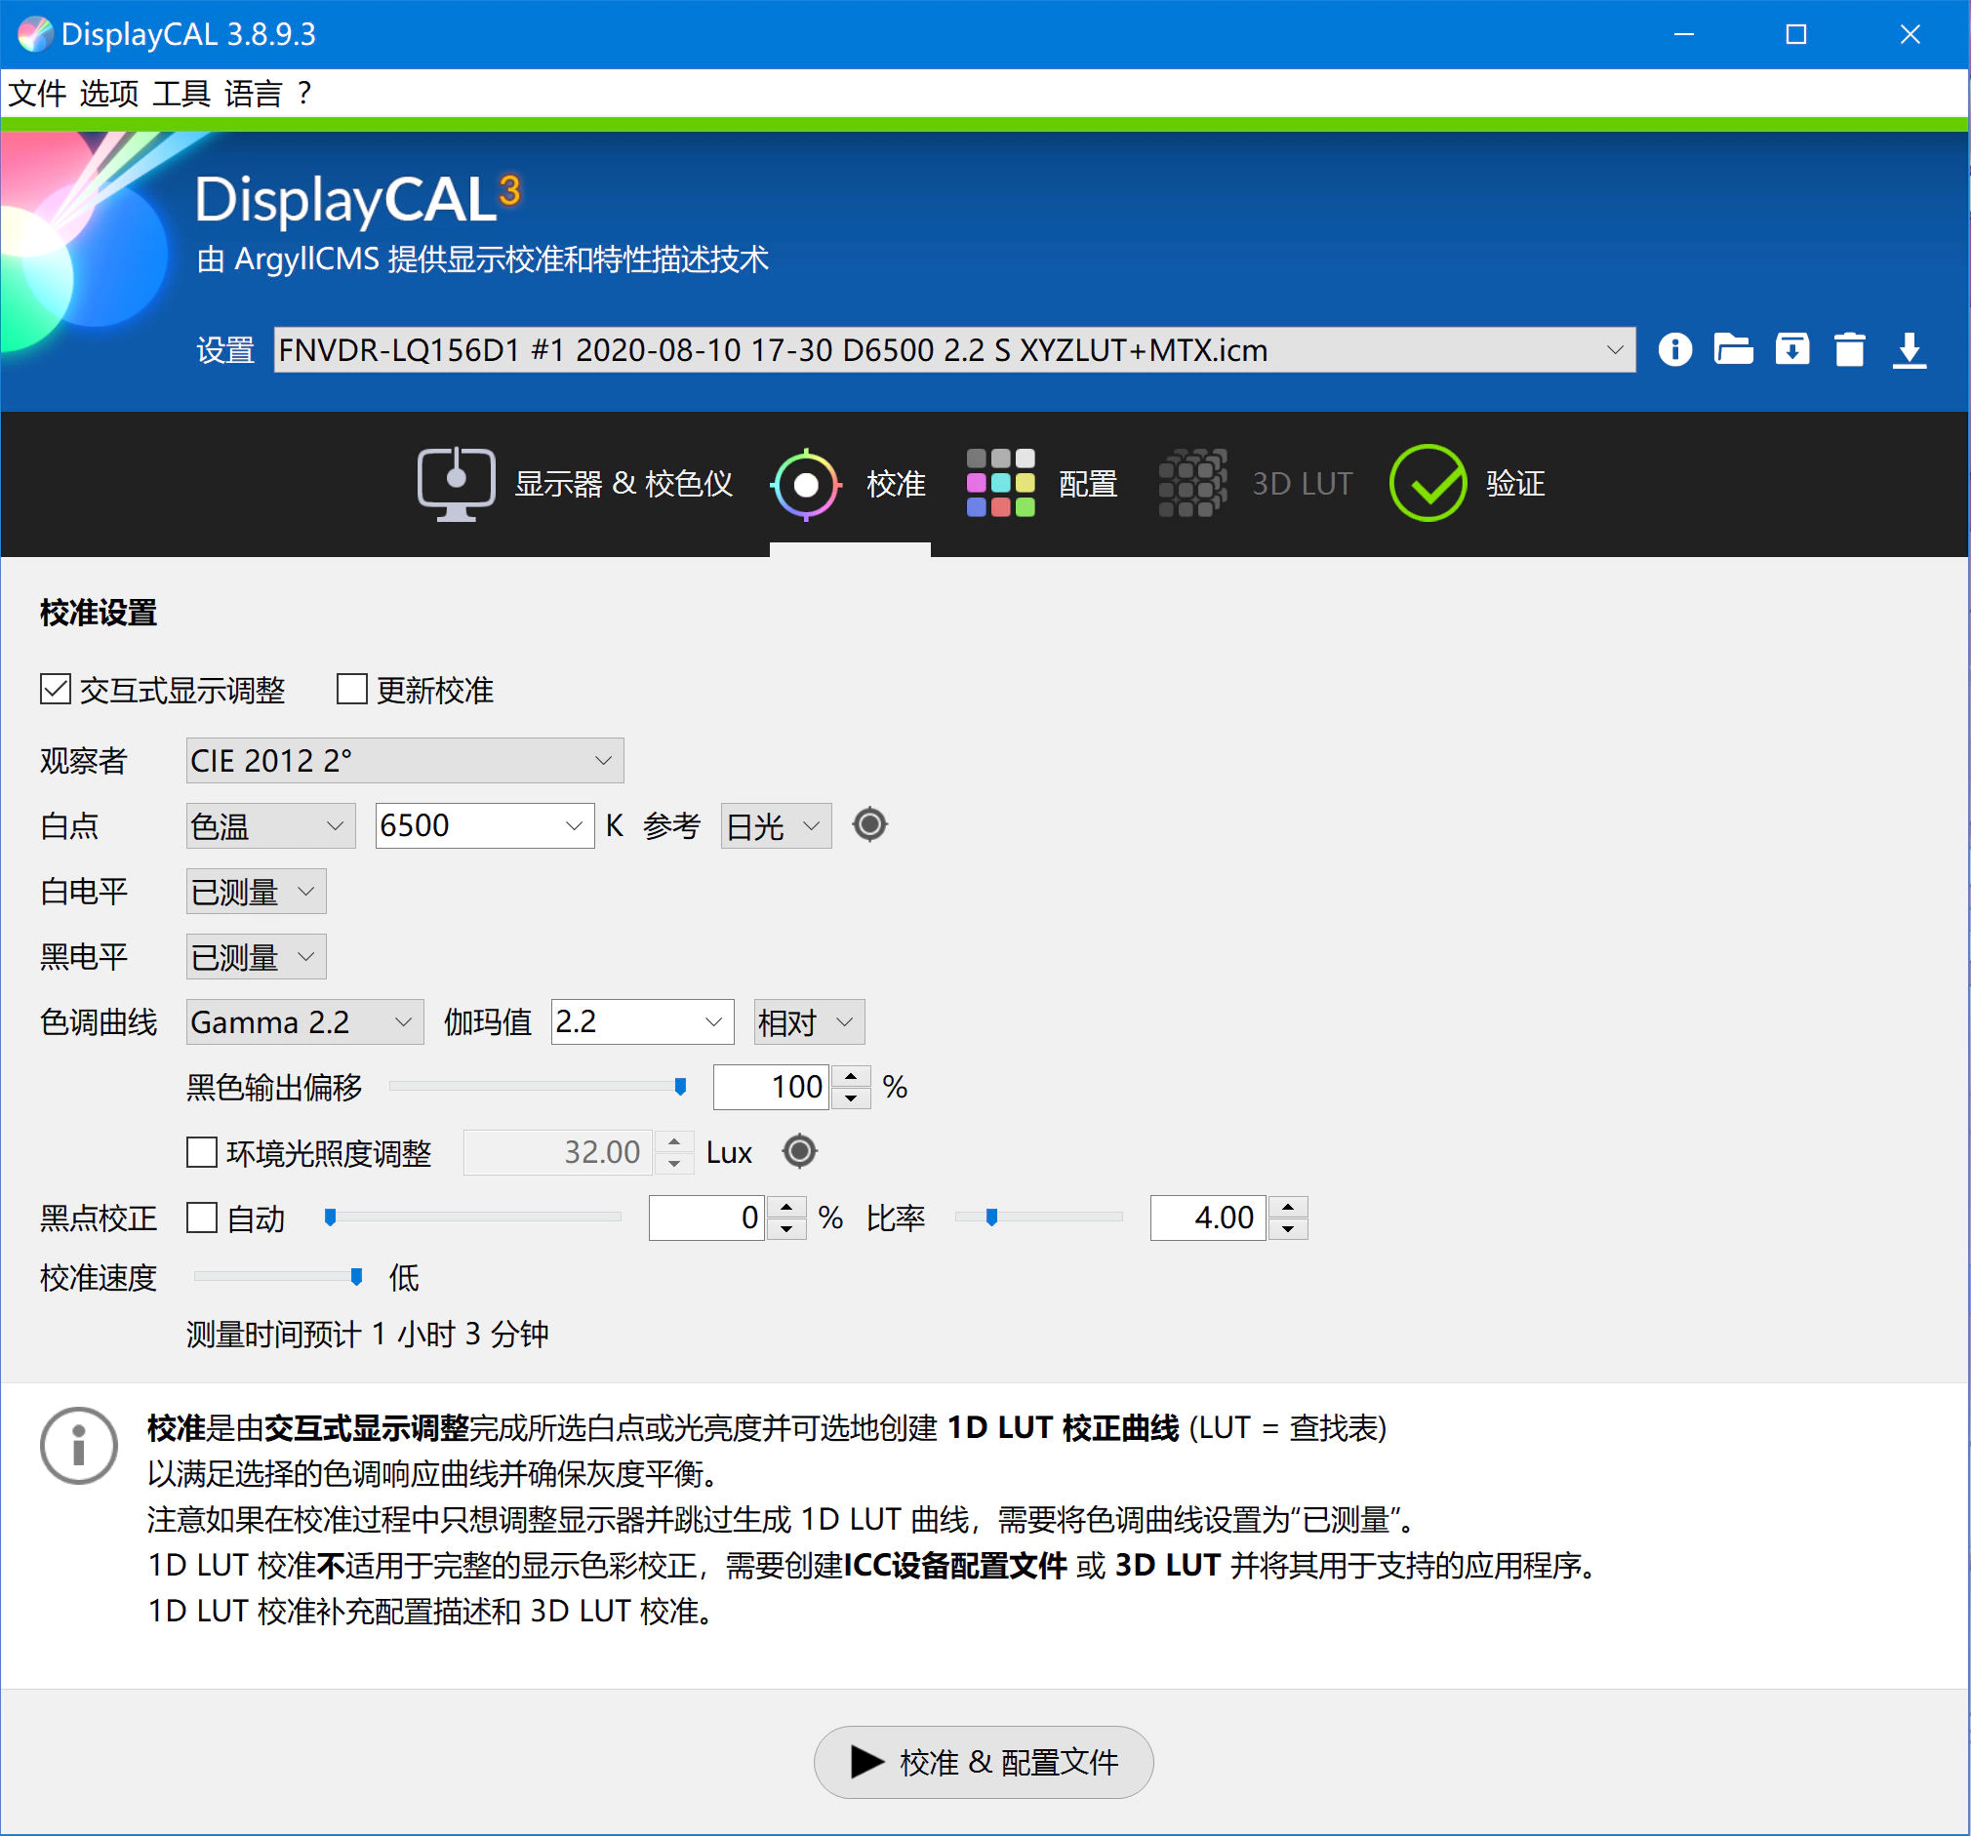
Task: Increase 黑点校正 percent with up arrow
Action: 786,1207
